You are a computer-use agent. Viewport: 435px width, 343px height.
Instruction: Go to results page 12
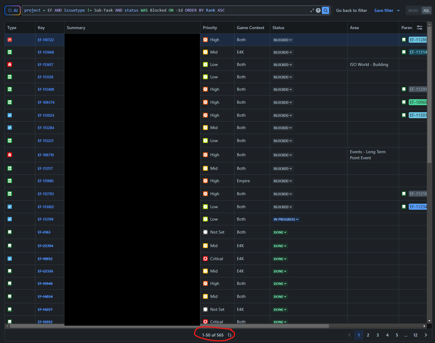[x=415, y=335]
